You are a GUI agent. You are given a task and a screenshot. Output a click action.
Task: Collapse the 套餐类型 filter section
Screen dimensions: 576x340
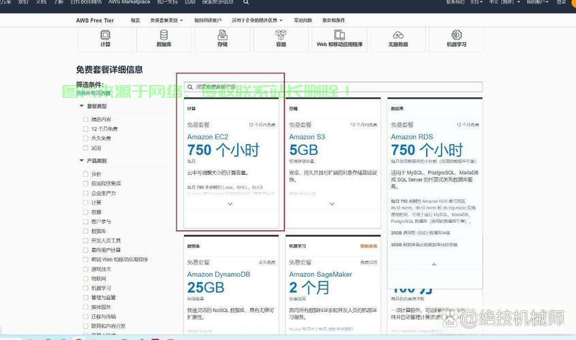tap(82, 106)
